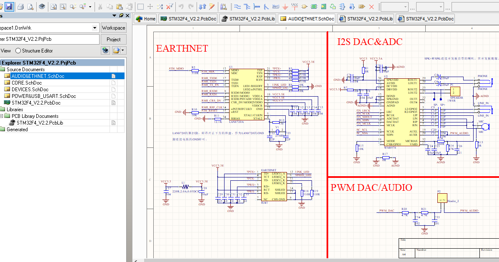
Task: Select the Place Part gate icon
Action: click(x=304, y=6)
